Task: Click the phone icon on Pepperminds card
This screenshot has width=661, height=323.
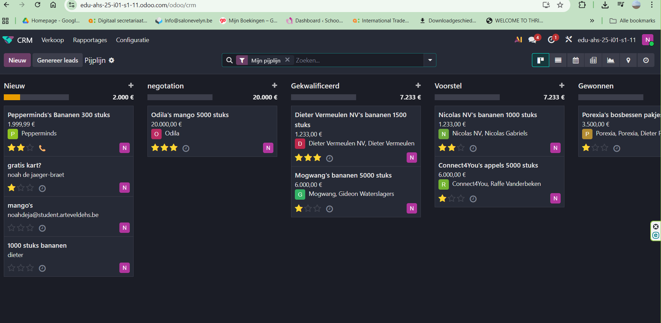Action: [x=42, y=148]
